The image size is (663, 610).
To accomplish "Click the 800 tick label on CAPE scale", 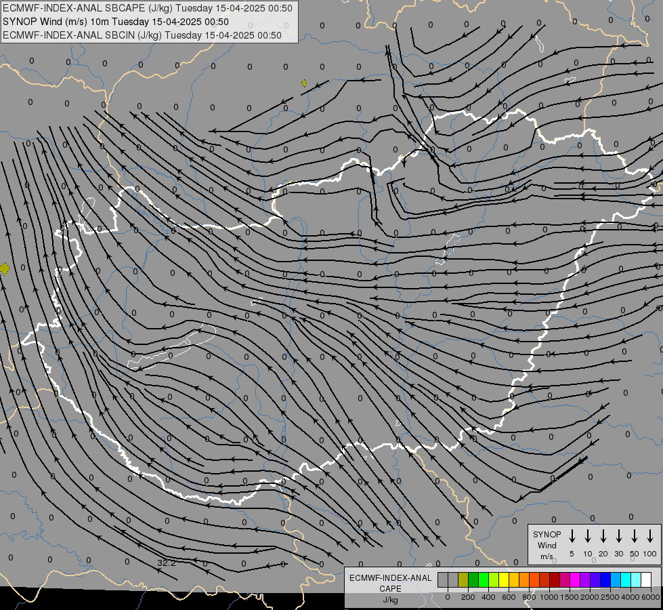I will click(x=529, y=597).
